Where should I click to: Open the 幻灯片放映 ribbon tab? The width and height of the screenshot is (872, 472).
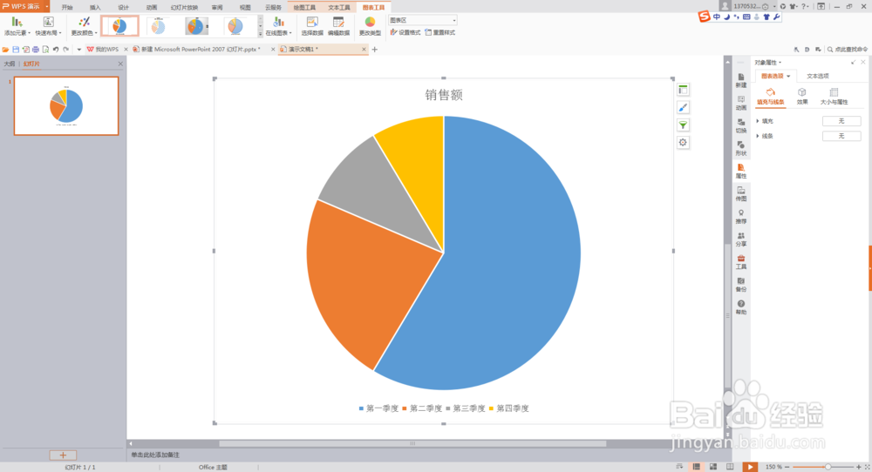184,7
